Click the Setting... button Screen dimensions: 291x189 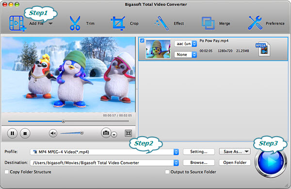point(199,152)
